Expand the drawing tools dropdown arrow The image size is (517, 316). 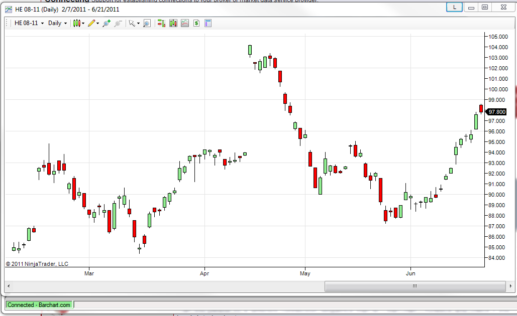[x=97, y=24]
